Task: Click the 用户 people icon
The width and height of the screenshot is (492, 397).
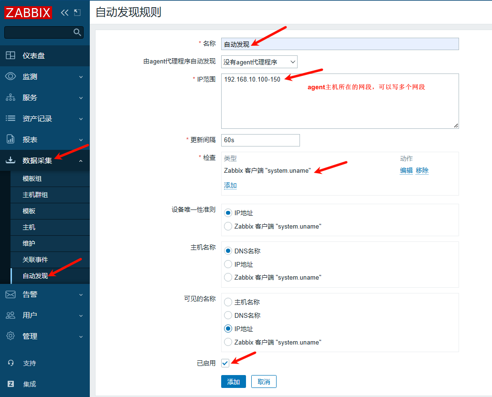Action: 11,315
